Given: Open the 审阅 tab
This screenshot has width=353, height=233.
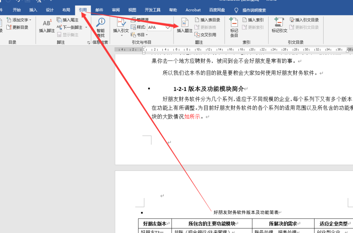Looking at the screenshot, I should click(x=116, y=10).
